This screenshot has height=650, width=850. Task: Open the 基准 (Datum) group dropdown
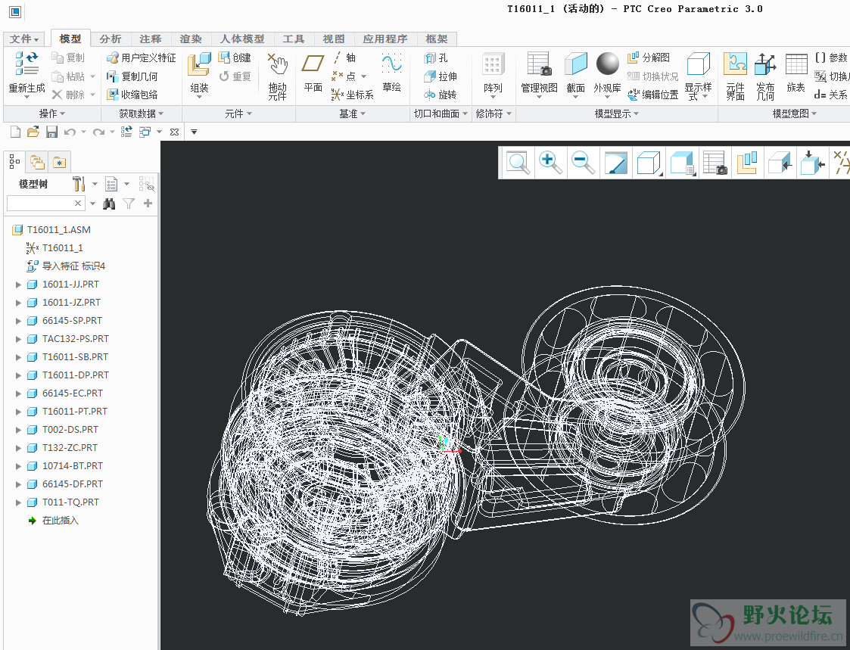point(353,114)
